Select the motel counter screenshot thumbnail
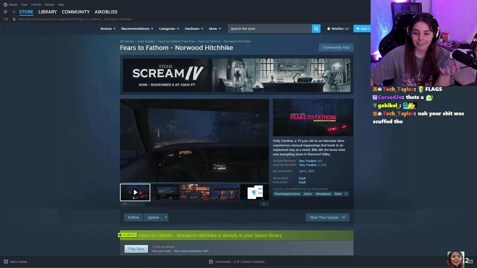Image resolution: width=477 pixels, height=268 pixels. click(195, 192)
